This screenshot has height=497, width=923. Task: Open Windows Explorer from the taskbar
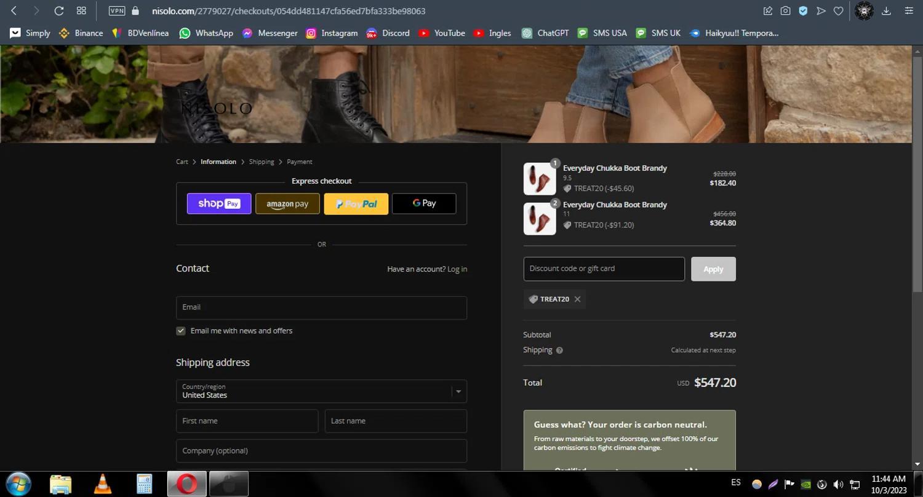(x=60, y=484)
